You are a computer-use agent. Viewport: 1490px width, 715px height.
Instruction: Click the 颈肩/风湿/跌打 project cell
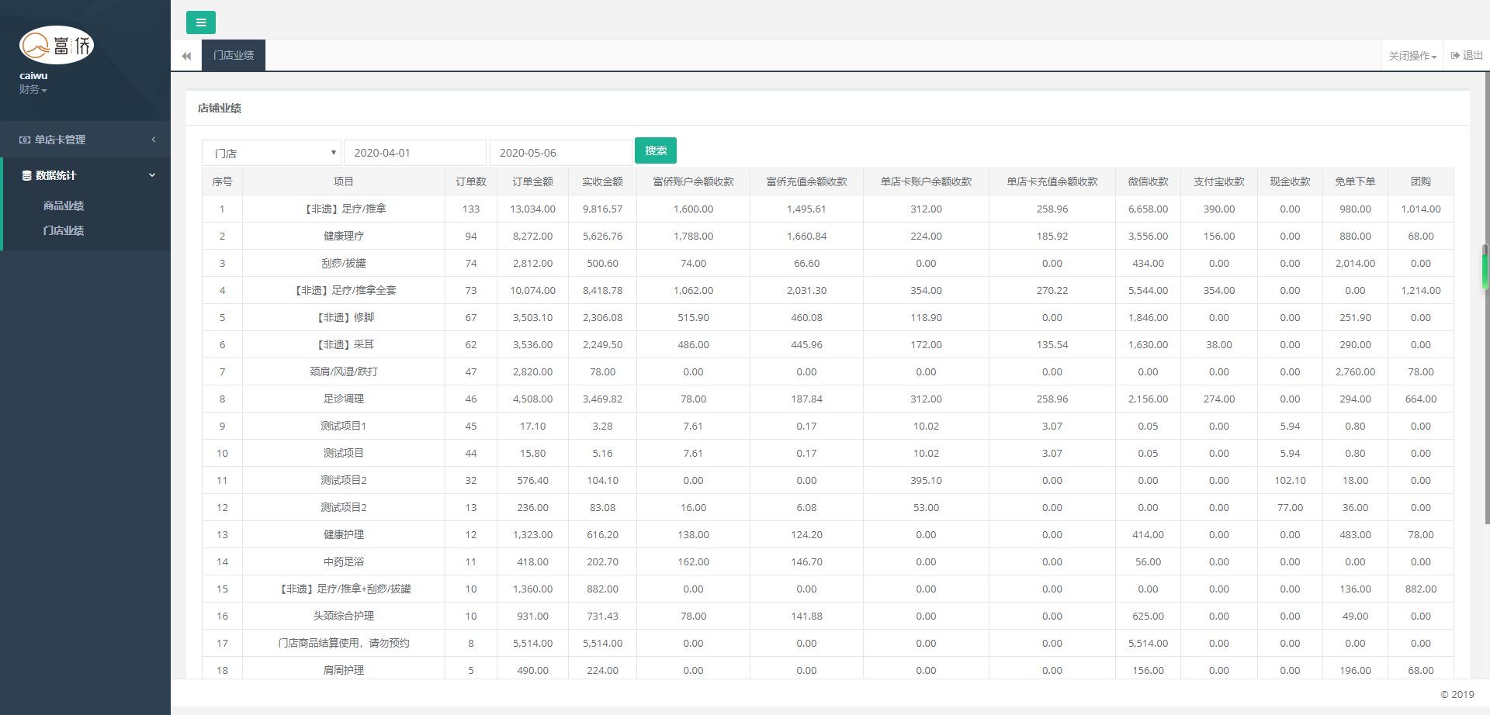(344, 371)
